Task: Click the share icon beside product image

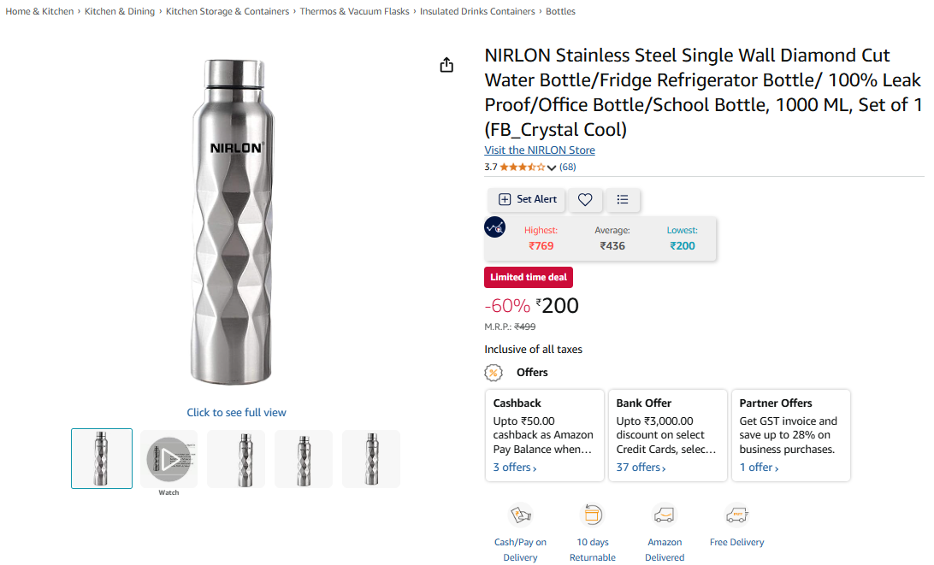Action: 446,65
